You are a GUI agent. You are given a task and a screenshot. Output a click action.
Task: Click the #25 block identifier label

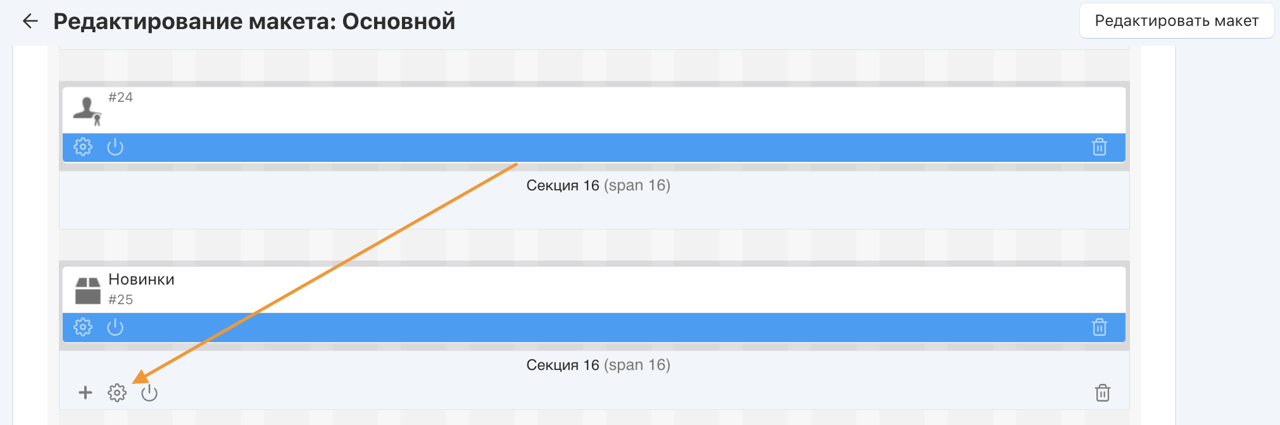coord(120,300)
